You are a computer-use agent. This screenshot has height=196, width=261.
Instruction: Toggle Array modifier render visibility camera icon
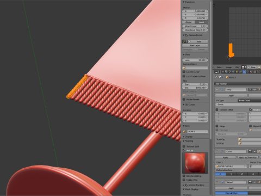pyautogui.click(x=250, y=90)
